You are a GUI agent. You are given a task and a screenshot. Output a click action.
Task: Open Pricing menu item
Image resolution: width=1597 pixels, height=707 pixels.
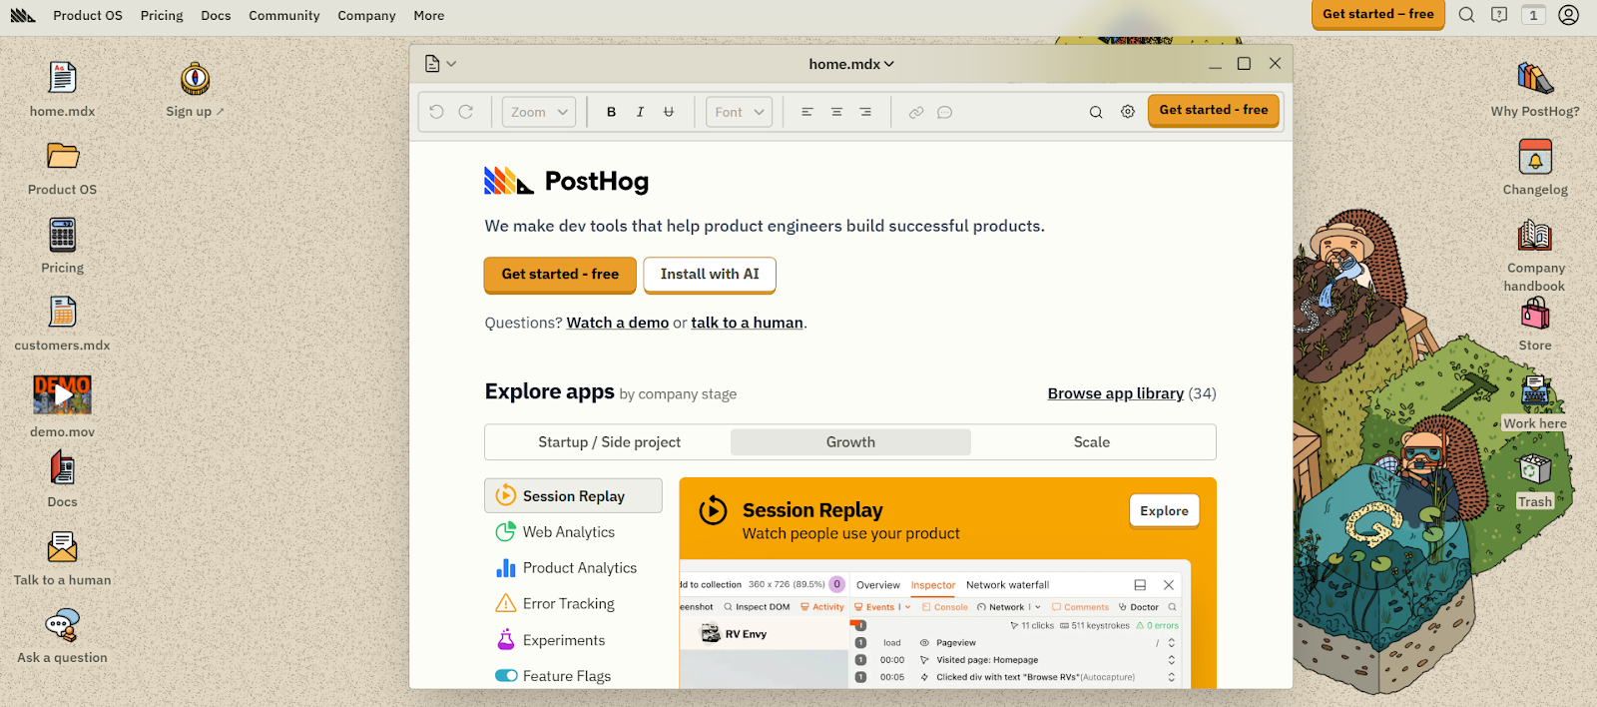click(x=162, y=15)
